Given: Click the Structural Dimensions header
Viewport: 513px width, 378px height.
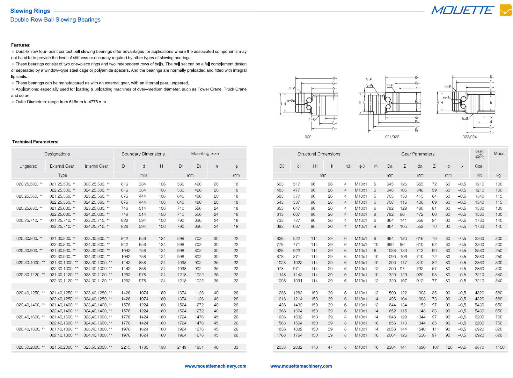Looking at the screenshot, I should (x=319, y=154).
